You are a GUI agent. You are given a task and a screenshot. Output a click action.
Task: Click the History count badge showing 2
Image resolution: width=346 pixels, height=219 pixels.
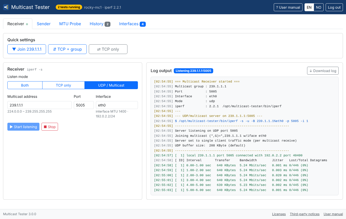[107, 24]
